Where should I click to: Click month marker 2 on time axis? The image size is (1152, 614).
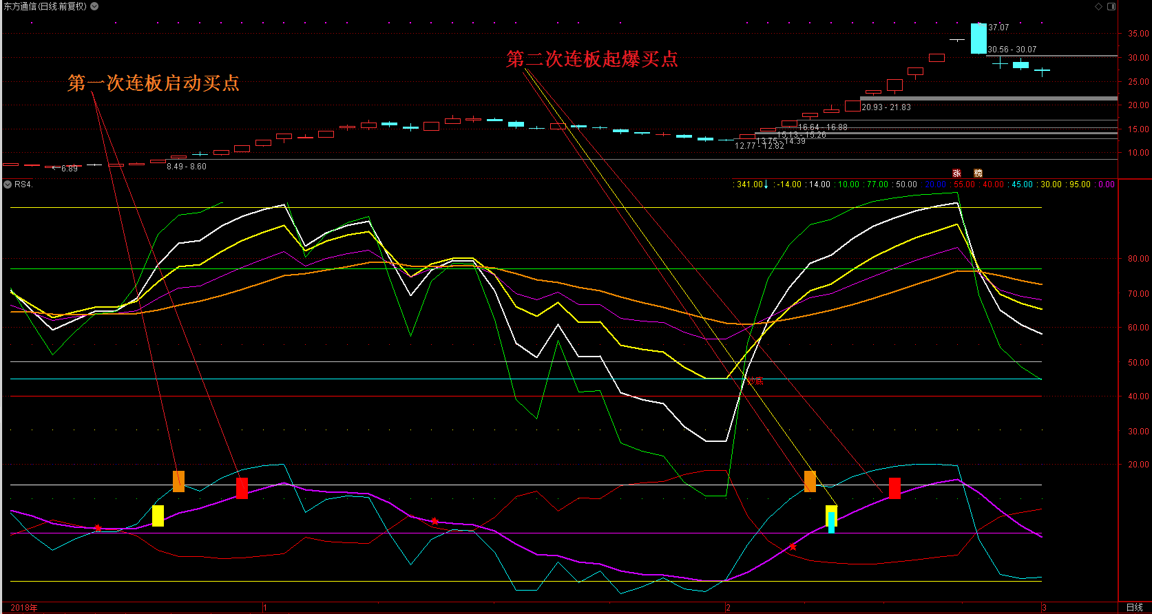tap(728, 608)
